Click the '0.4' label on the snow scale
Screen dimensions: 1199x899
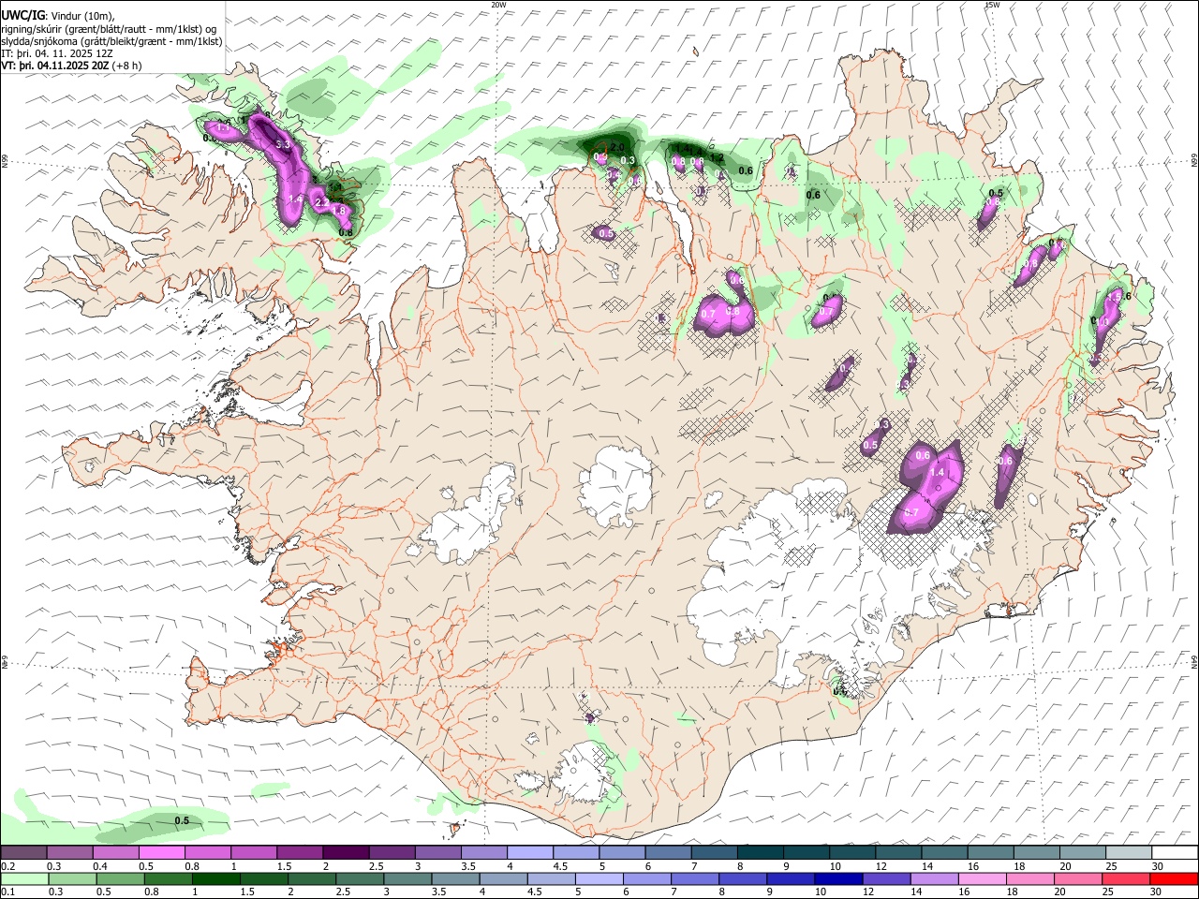99,866
